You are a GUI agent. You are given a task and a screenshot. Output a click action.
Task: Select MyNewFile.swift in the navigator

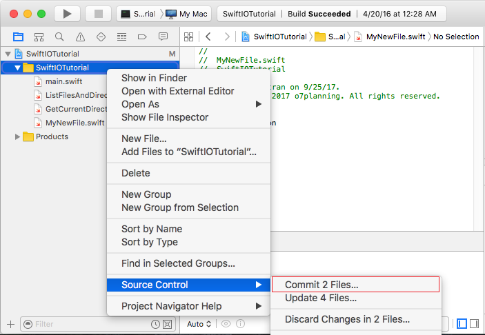[69, 123]
